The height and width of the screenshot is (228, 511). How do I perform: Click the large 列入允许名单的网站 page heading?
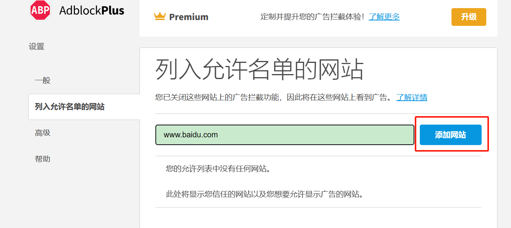coord(259,69)
